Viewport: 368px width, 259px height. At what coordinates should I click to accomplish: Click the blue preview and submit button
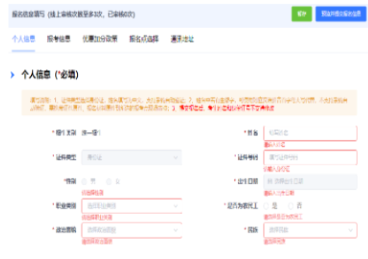click(x=340, y=14)
